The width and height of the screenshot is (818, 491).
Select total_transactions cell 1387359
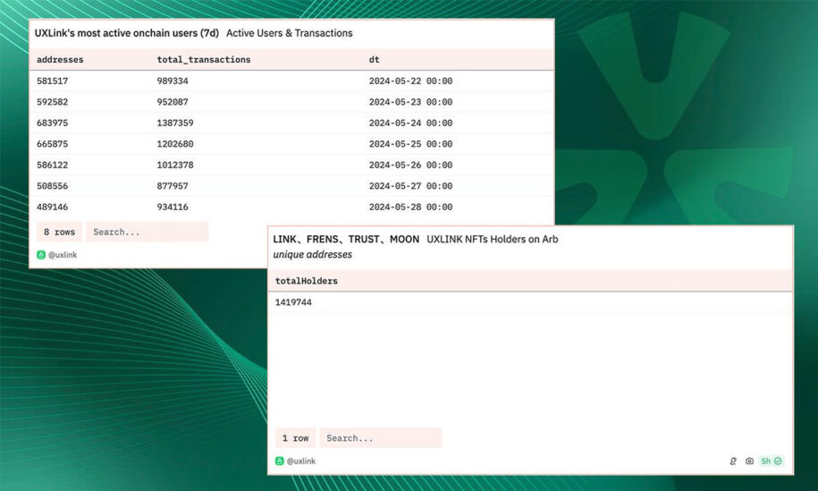point(175,123)
